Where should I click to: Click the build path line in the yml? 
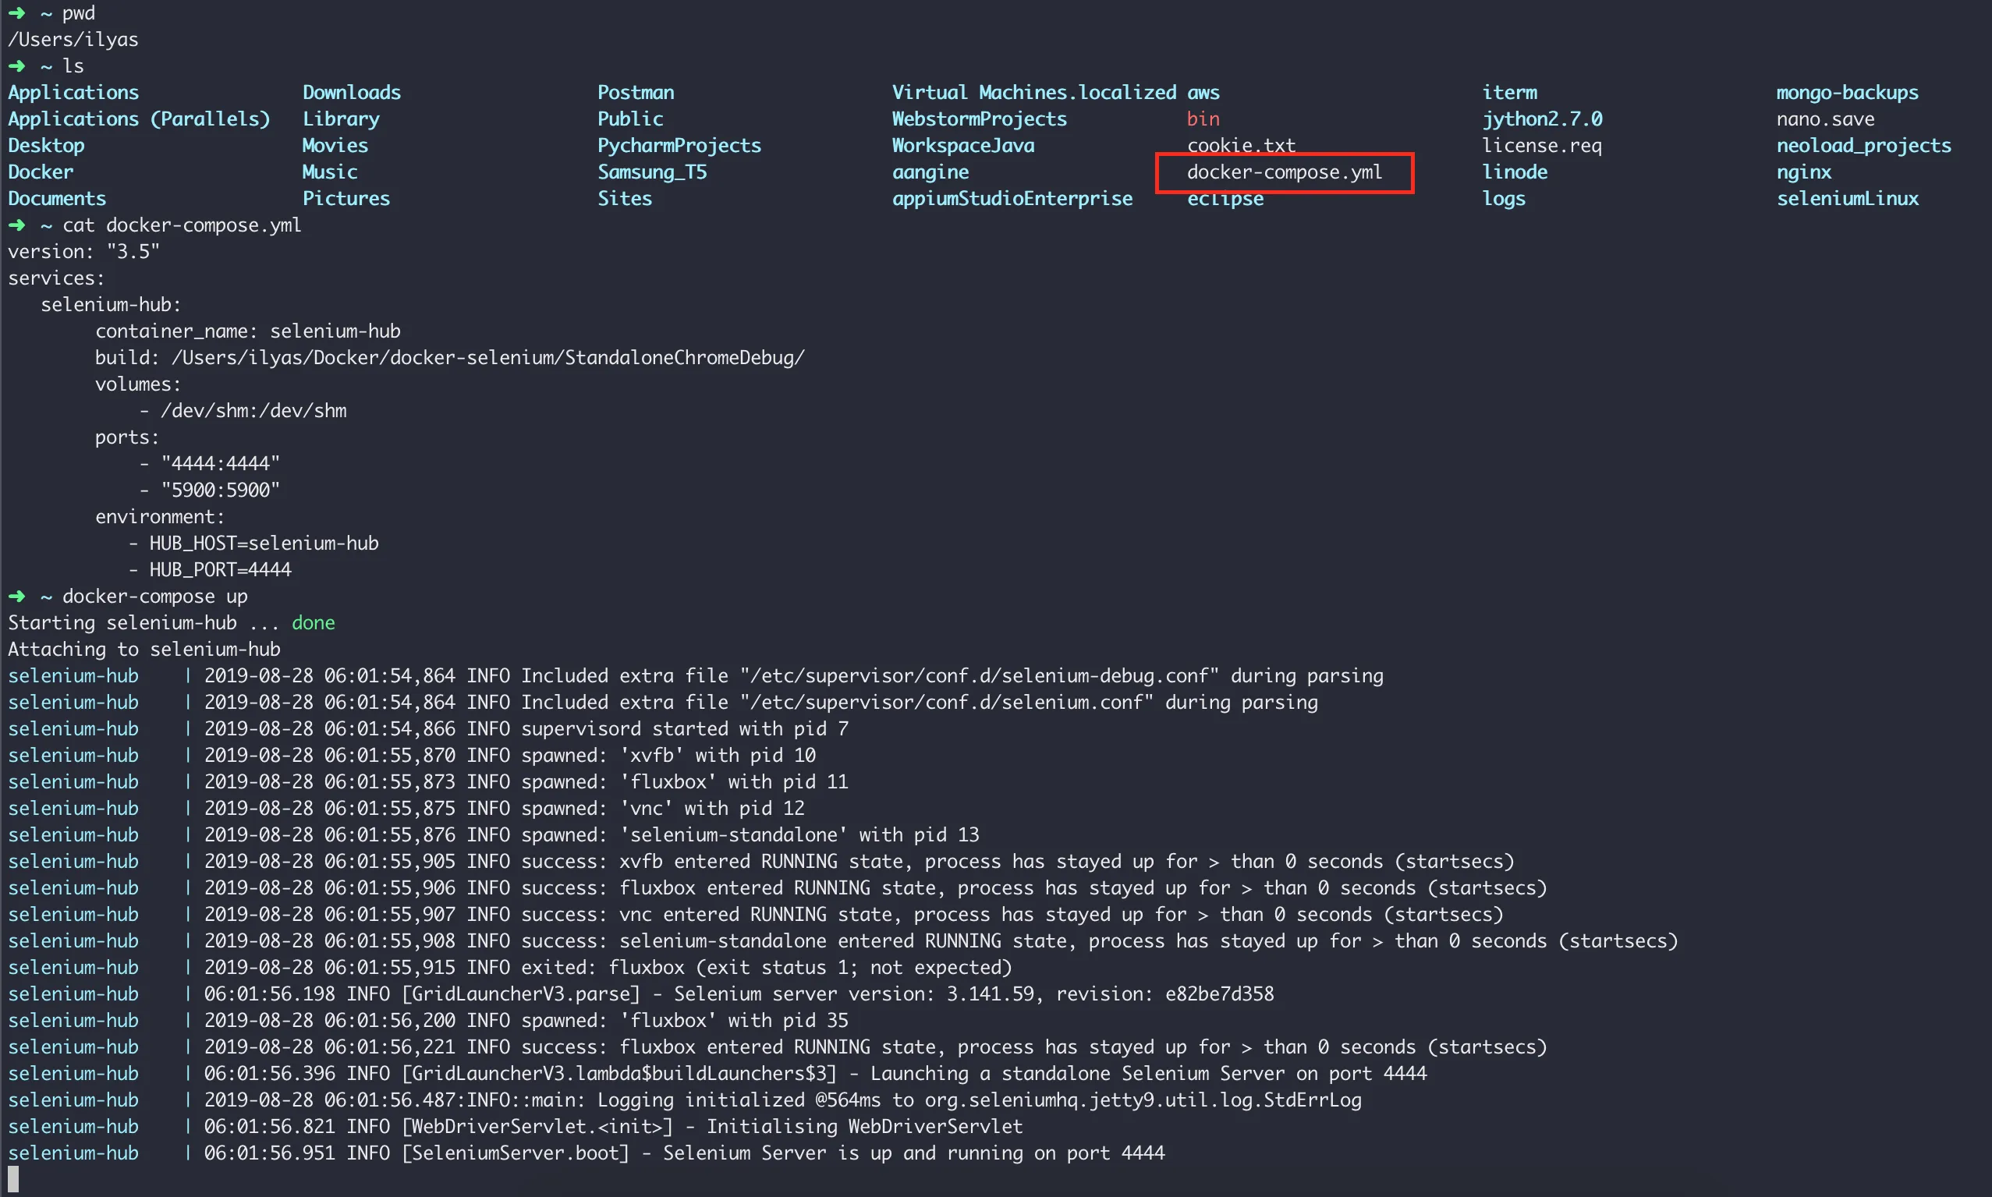click(449, 357)
